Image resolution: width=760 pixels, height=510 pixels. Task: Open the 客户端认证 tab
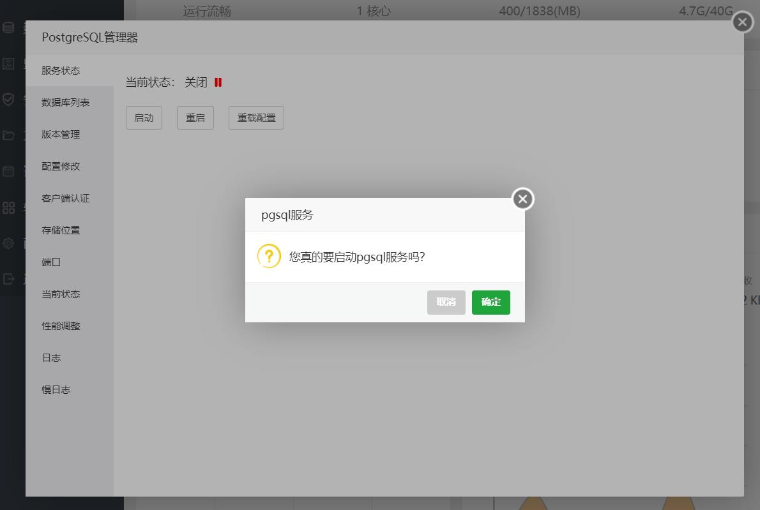[70, 198]
